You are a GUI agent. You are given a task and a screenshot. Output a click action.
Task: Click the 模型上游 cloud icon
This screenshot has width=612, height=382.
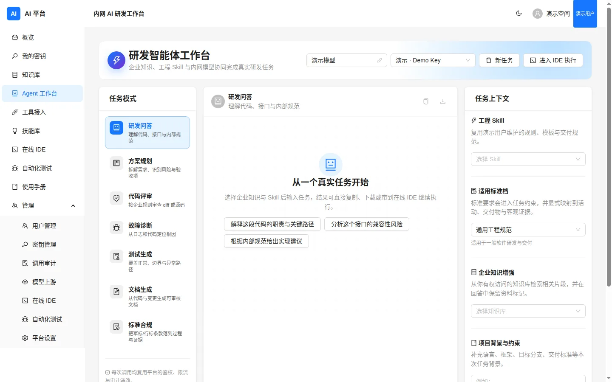(25, 282)
